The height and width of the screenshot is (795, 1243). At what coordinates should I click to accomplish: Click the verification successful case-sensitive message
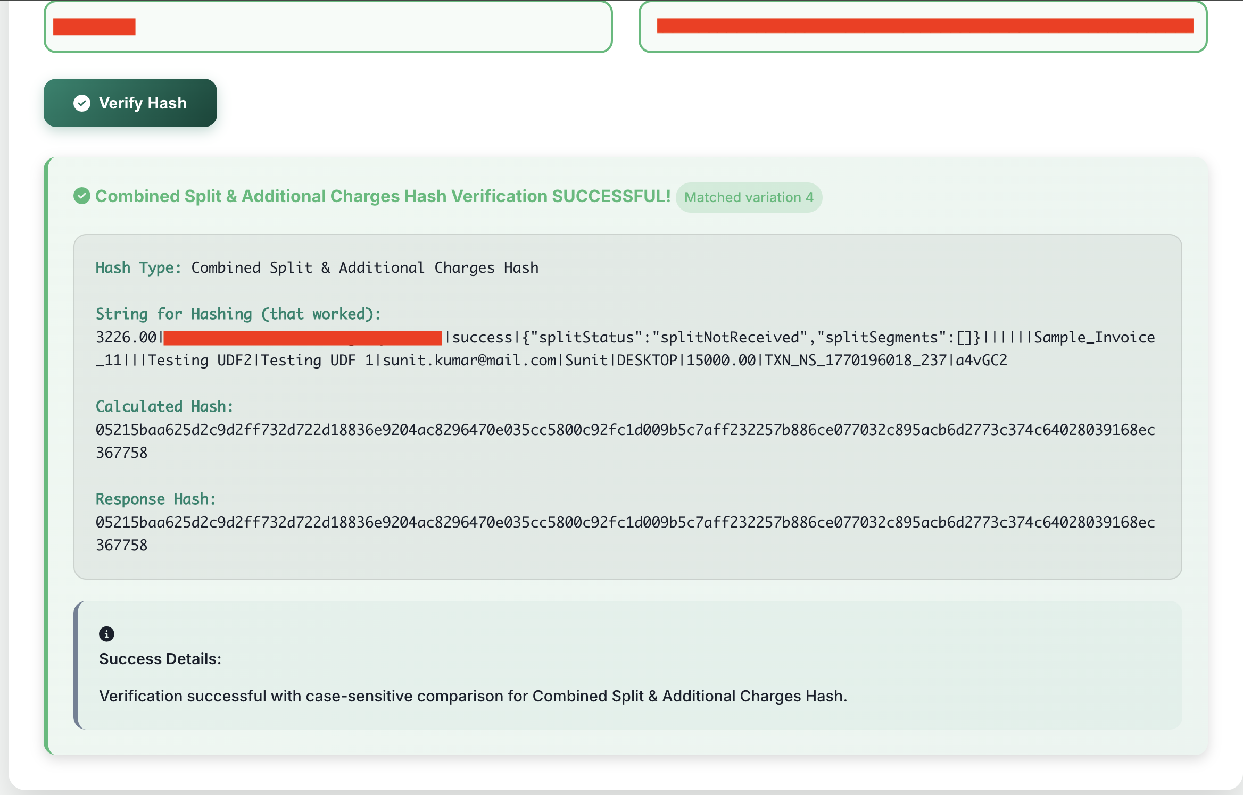pyautogui.click(x=473, y=696)
